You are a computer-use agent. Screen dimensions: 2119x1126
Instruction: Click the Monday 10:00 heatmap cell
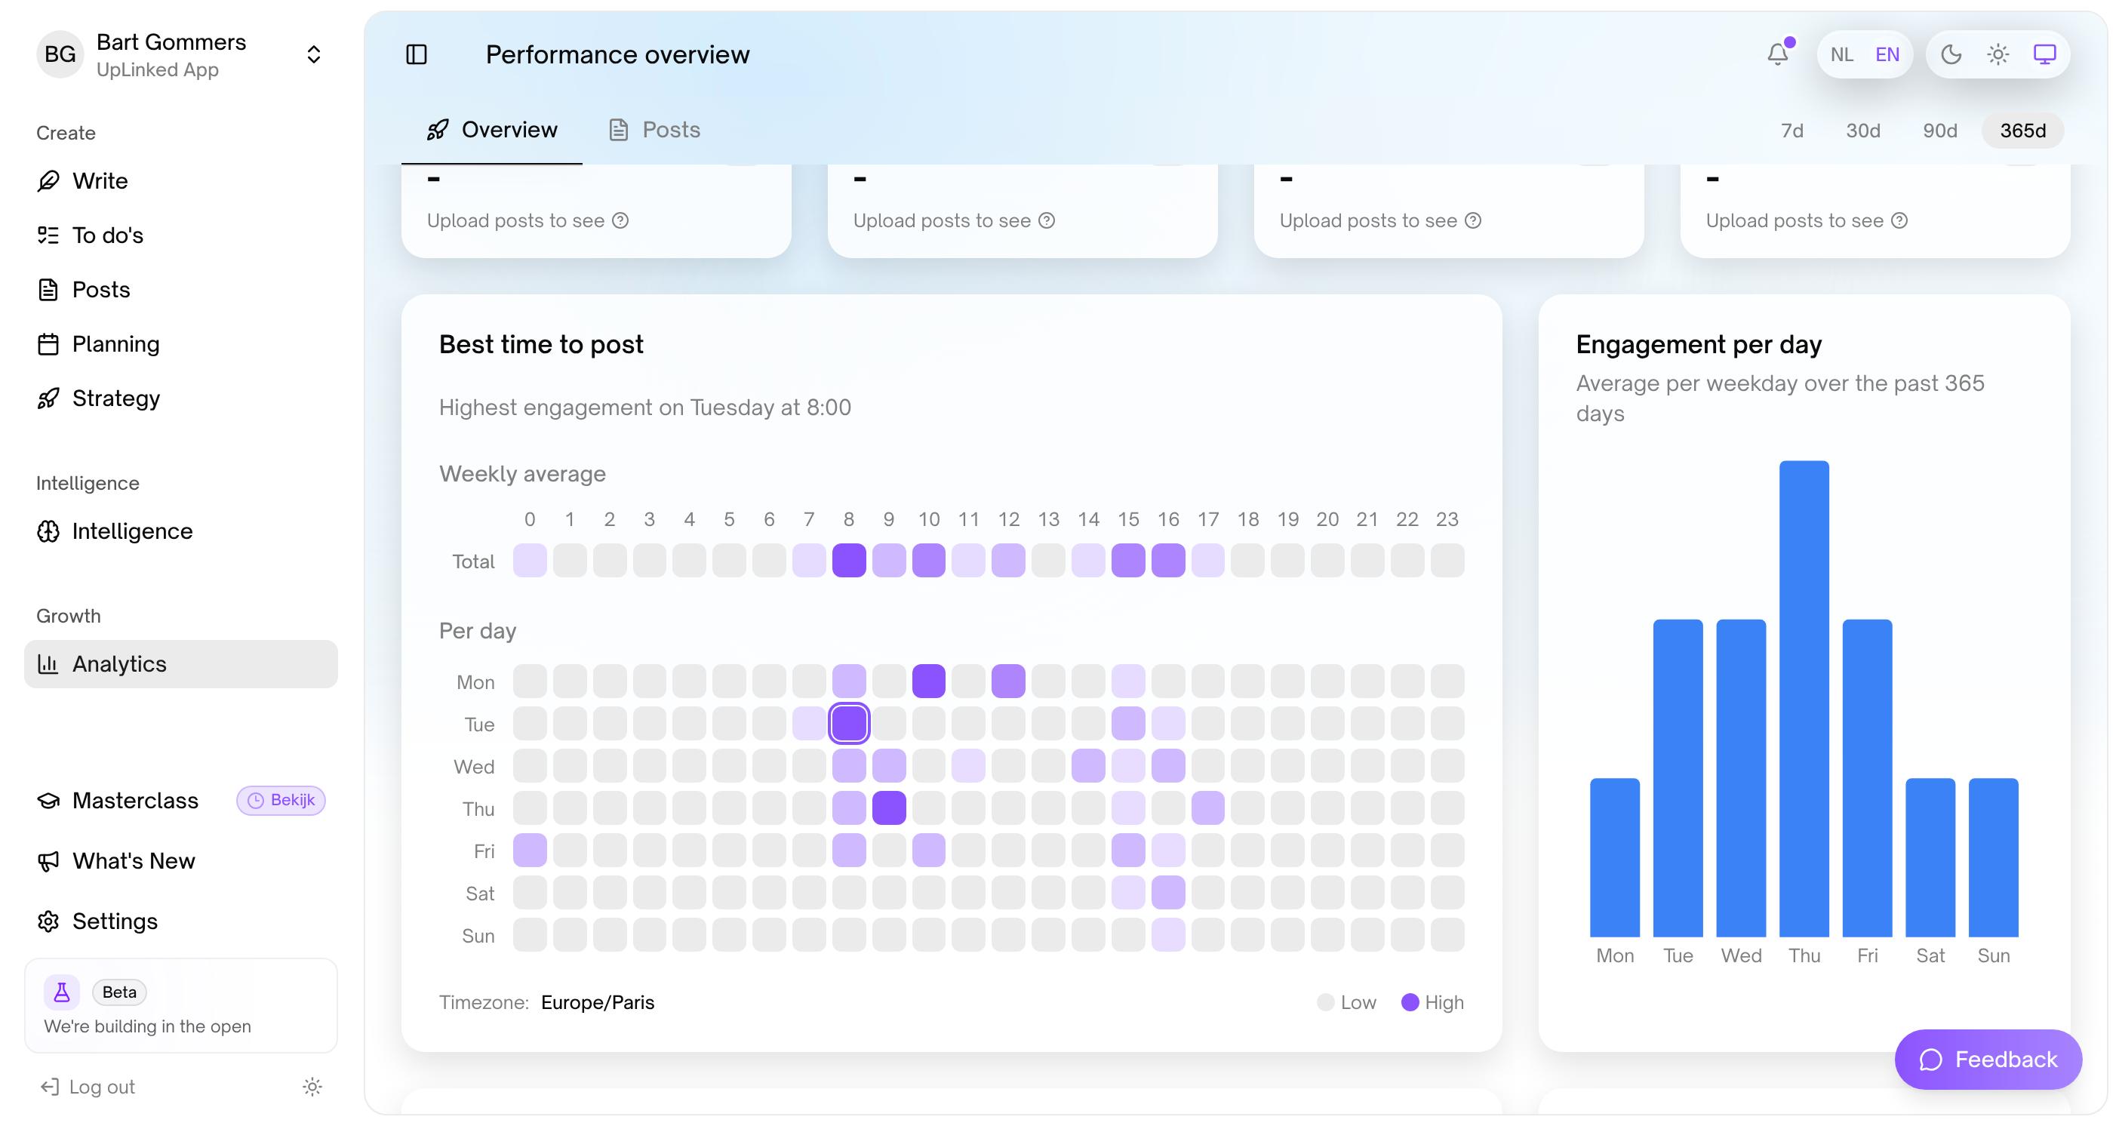929,681
